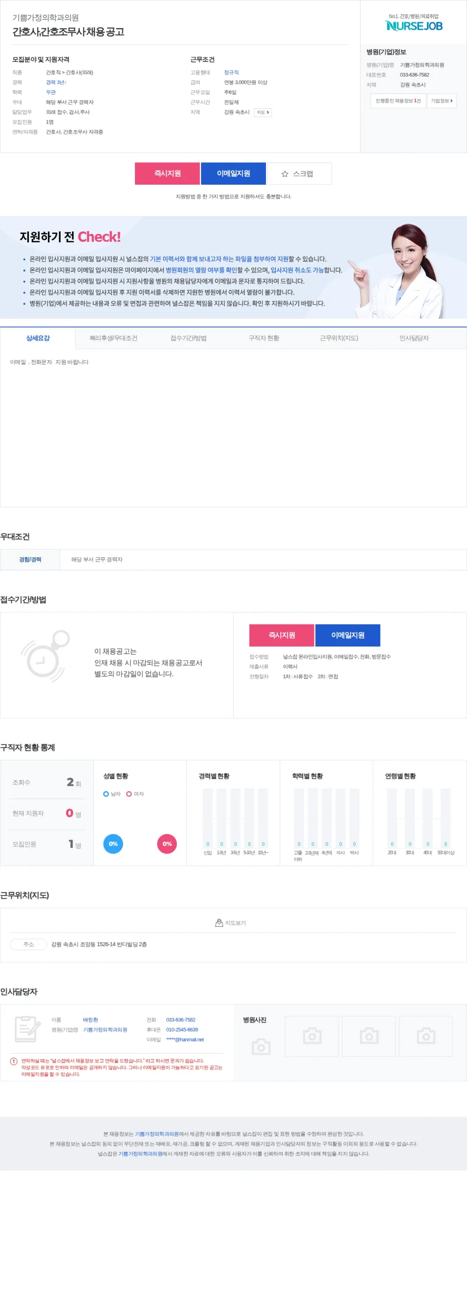Click the 남자 legend marker

[106, 794]
